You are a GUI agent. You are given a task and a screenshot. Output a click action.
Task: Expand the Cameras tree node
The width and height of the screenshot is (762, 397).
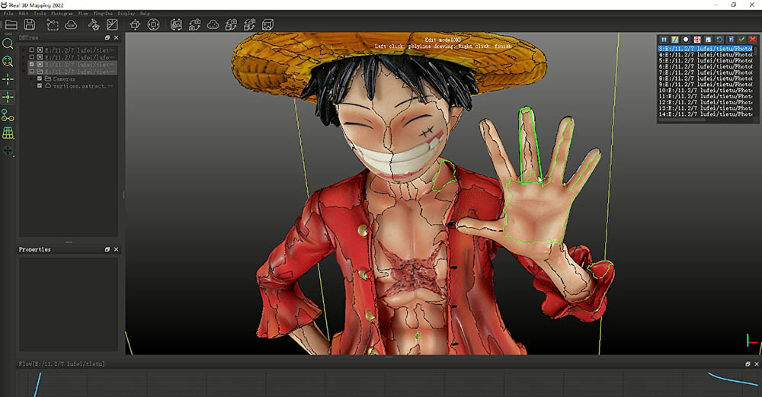[x=31, y=78]
